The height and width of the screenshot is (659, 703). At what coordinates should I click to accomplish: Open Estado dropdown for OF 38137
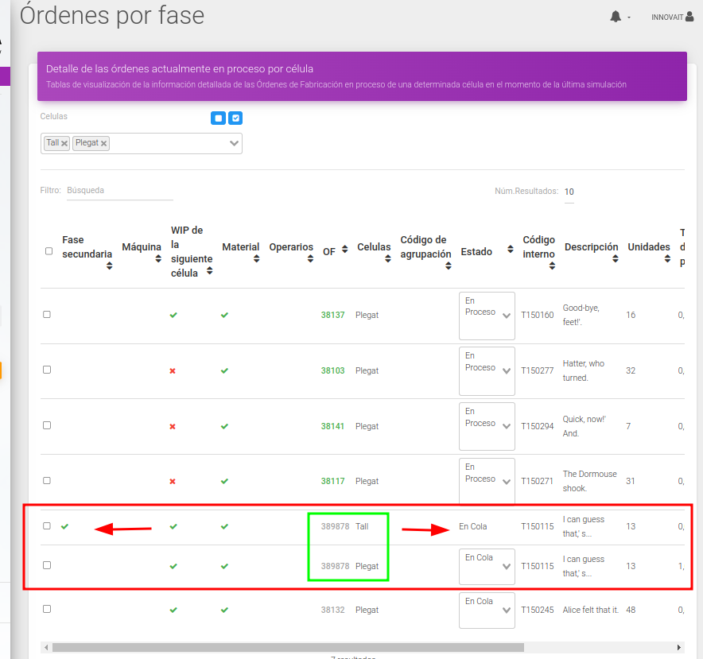(x=487, y=316)
